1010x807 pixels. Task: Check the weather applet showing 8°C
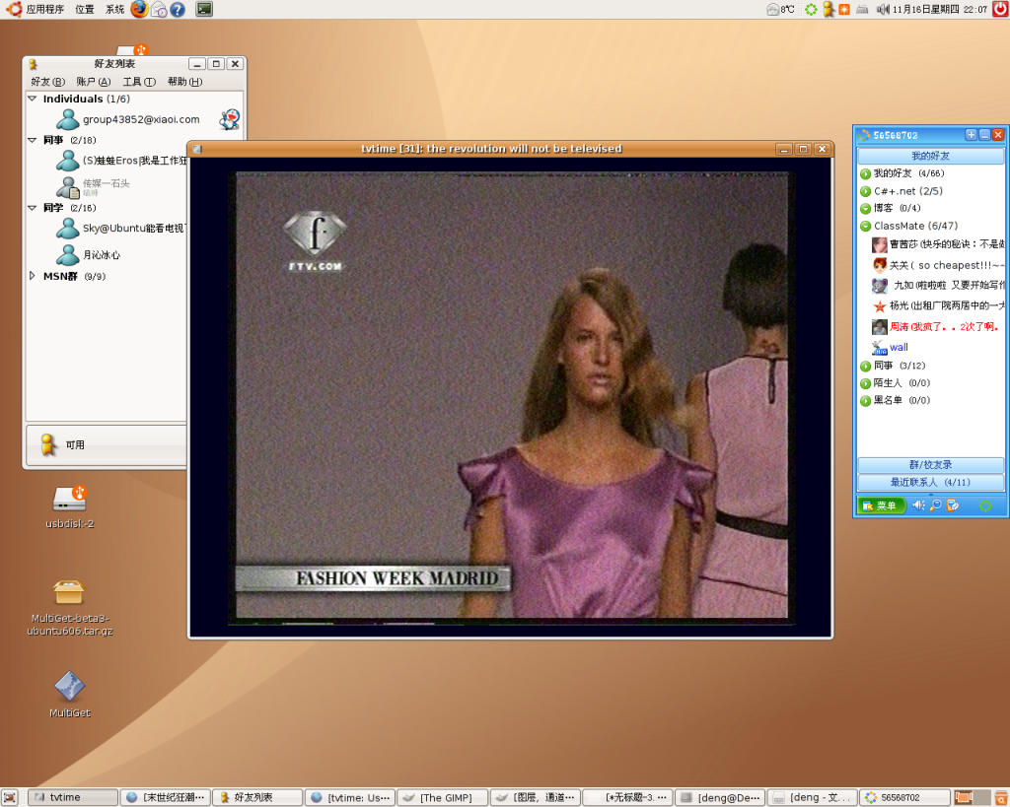point(781,9)
